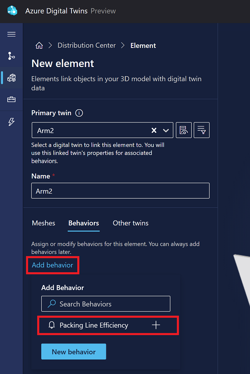Focus the Search Behaviors field
Image resolution: width=250 pixels, height=374 pixels.
(106, 304)
